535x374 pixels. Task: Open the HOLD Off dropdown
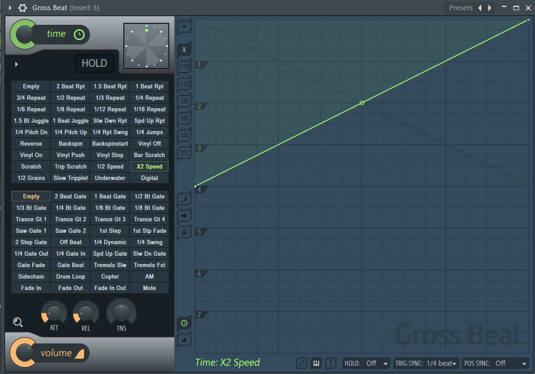point(366,363)
